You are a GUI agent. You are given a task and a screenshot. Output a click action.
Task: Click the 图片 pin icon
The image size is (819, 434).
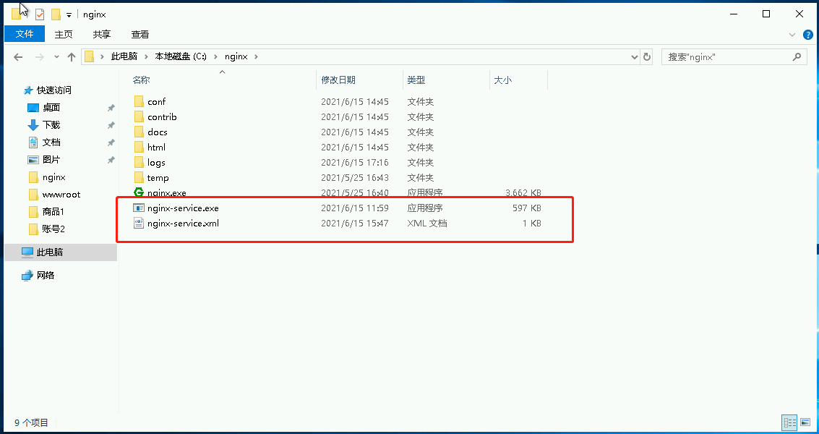click(x=111, y=159)
